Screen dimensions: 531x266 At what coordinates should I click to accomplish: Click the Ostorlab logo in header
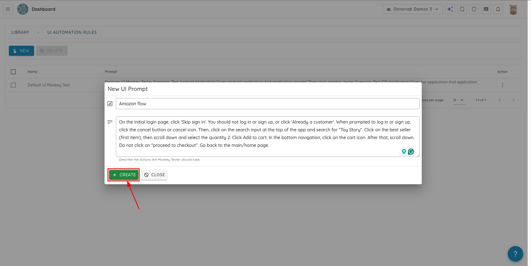(x=23, y=9)
